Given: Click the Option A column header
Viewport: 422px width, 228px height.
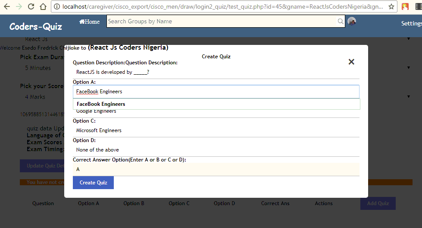Looking at the screenshot, I should click(88, 203).
